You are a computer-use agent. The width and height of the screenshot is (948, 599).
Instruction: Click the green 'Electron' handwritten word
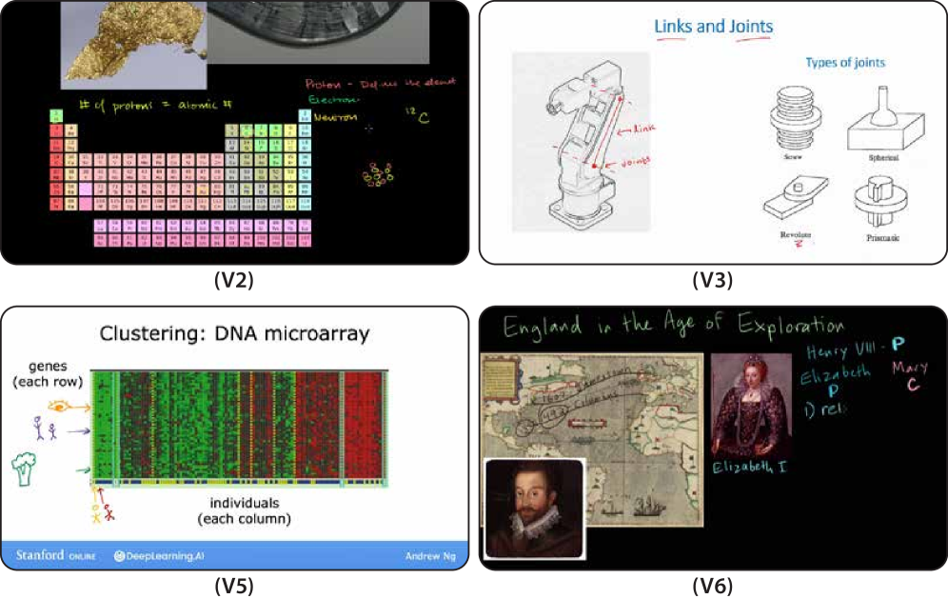(x=333, y=100)
